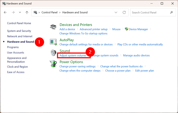
Task: Go to System and Security category
Action: click(19, 31)
